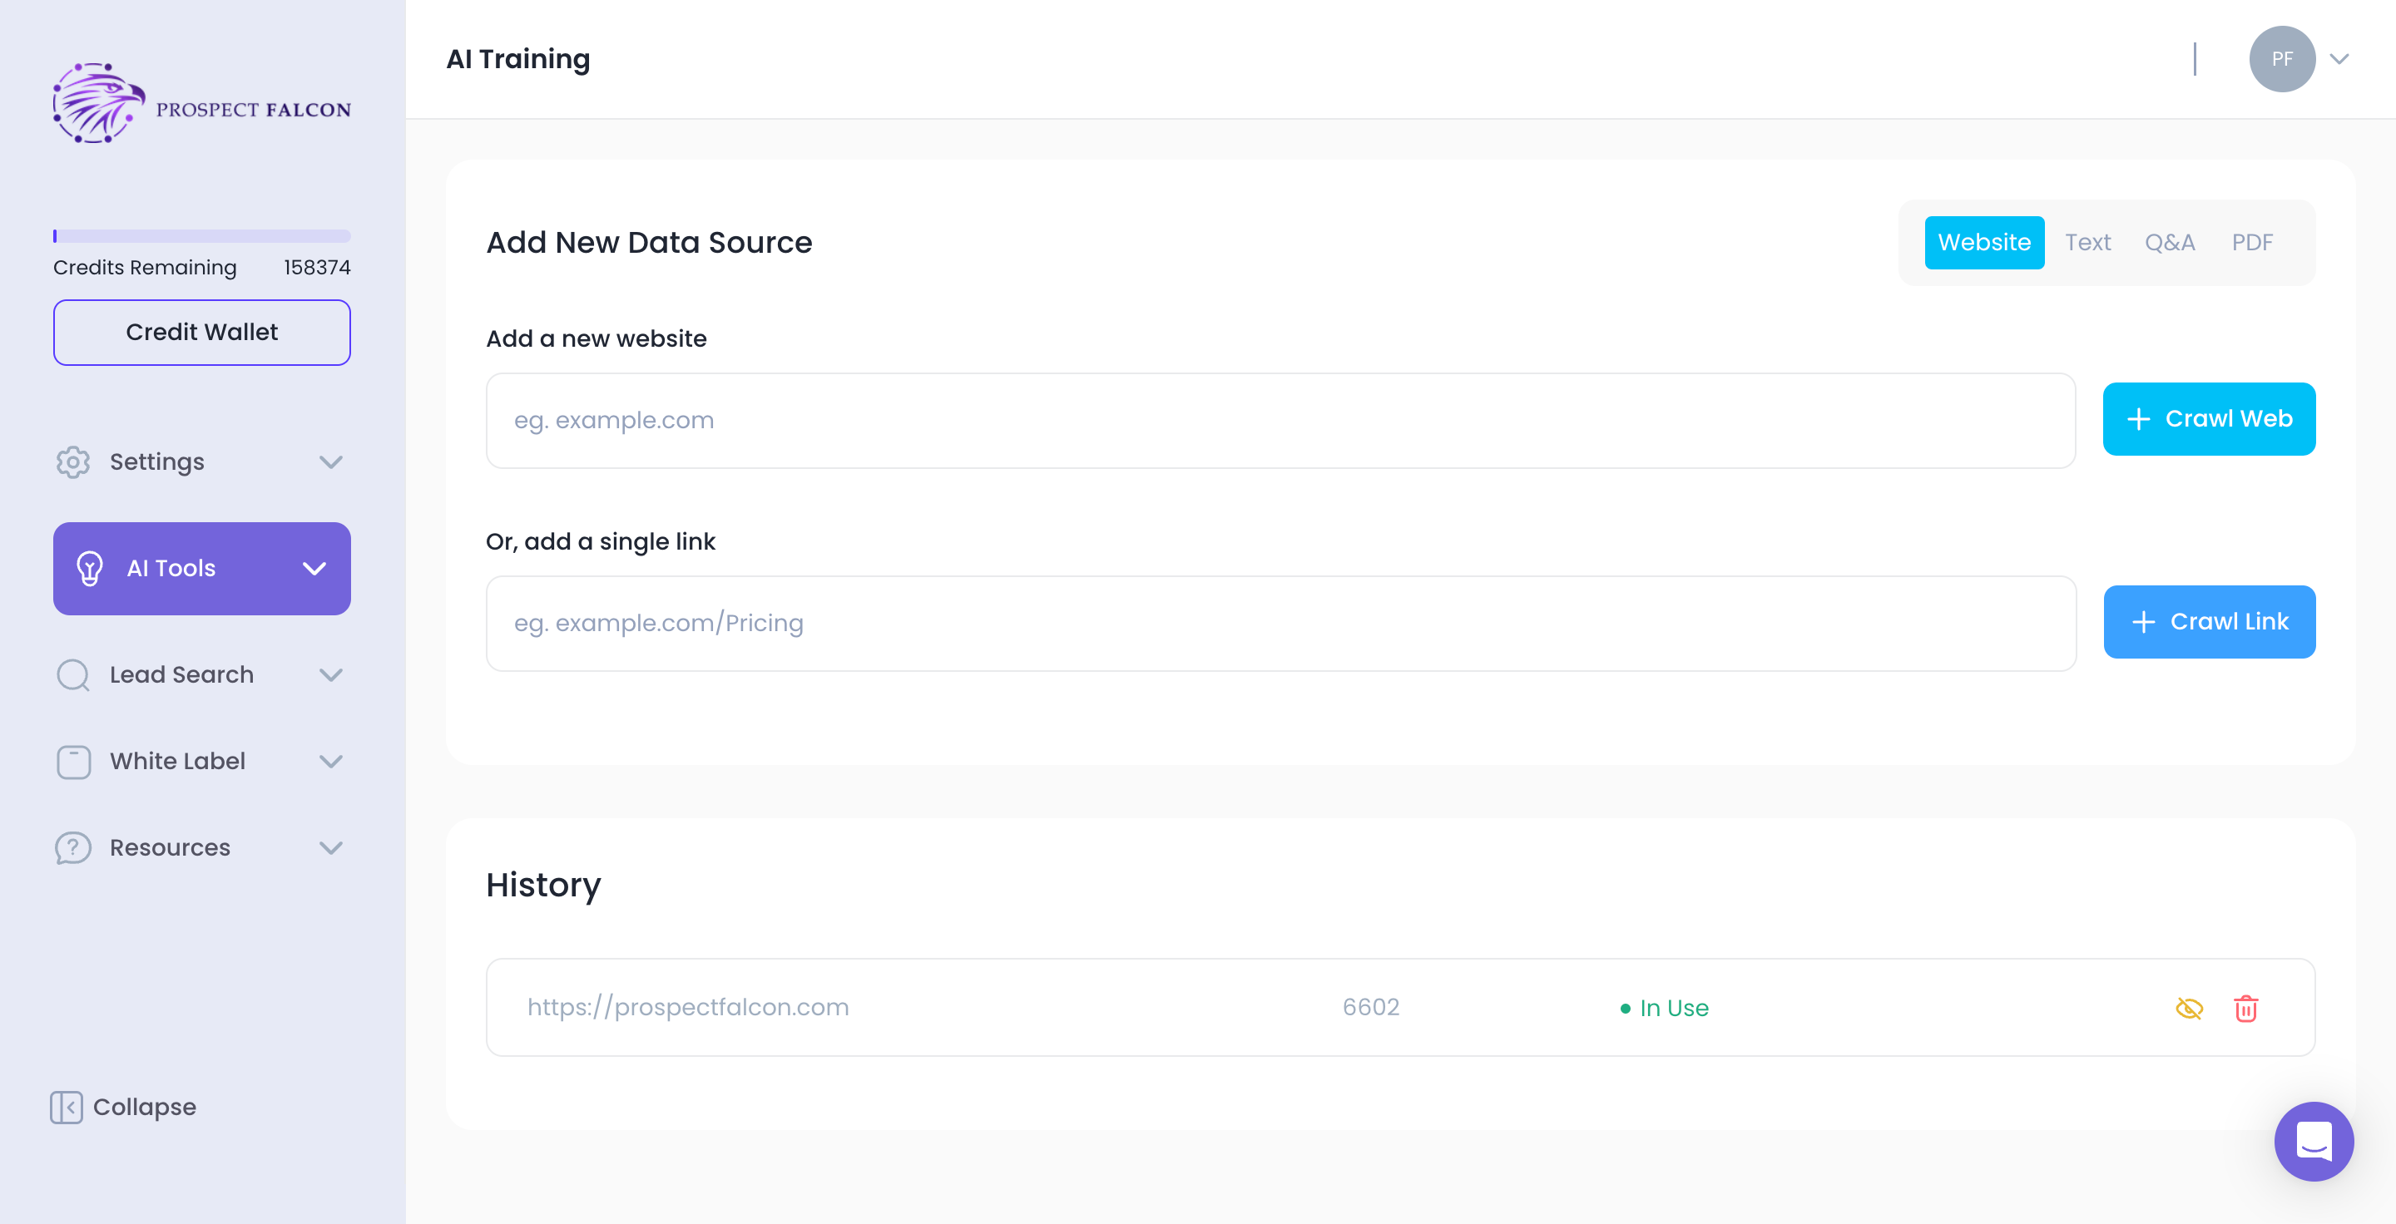Click the White Label icon
Screen dimensions: 2396x1224
click(72, 761)
